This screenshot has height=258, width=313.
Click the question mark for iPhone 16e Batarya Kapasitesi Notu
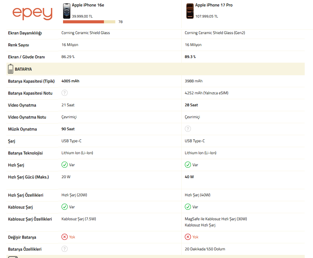pyautogui.click(x=65, y=93)
